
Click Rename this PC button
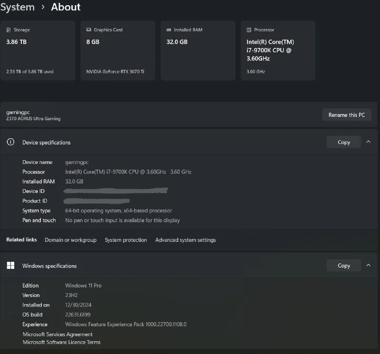click(347, 115)
